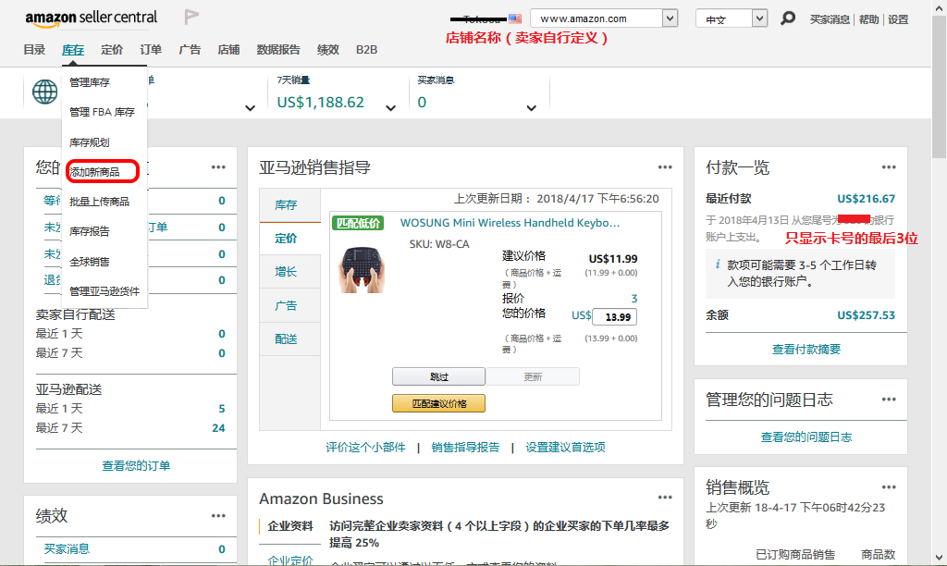
Task: Click the US$216.67 recent payment amount
Action: [866, 199]
